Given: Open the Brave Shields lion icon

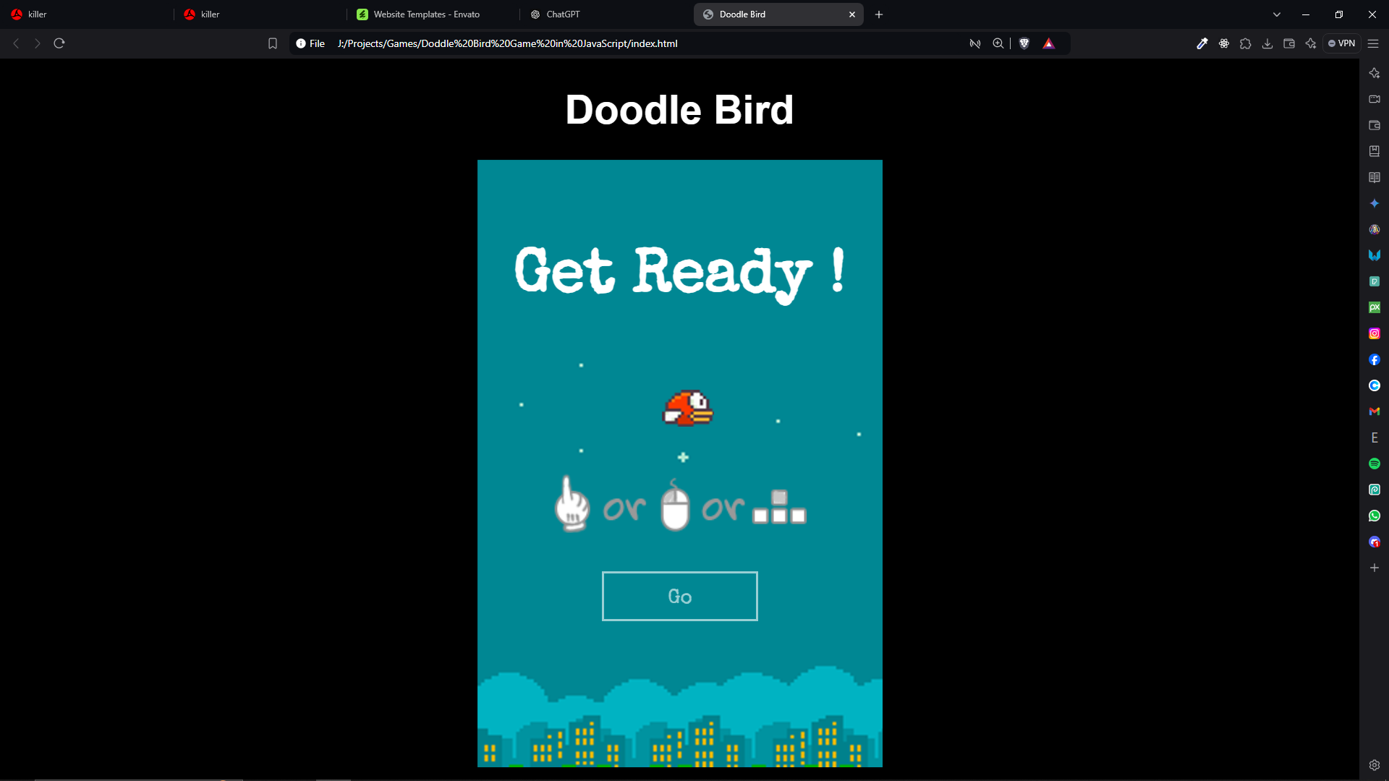Looking at the screenshot, I should point(1024,43).
